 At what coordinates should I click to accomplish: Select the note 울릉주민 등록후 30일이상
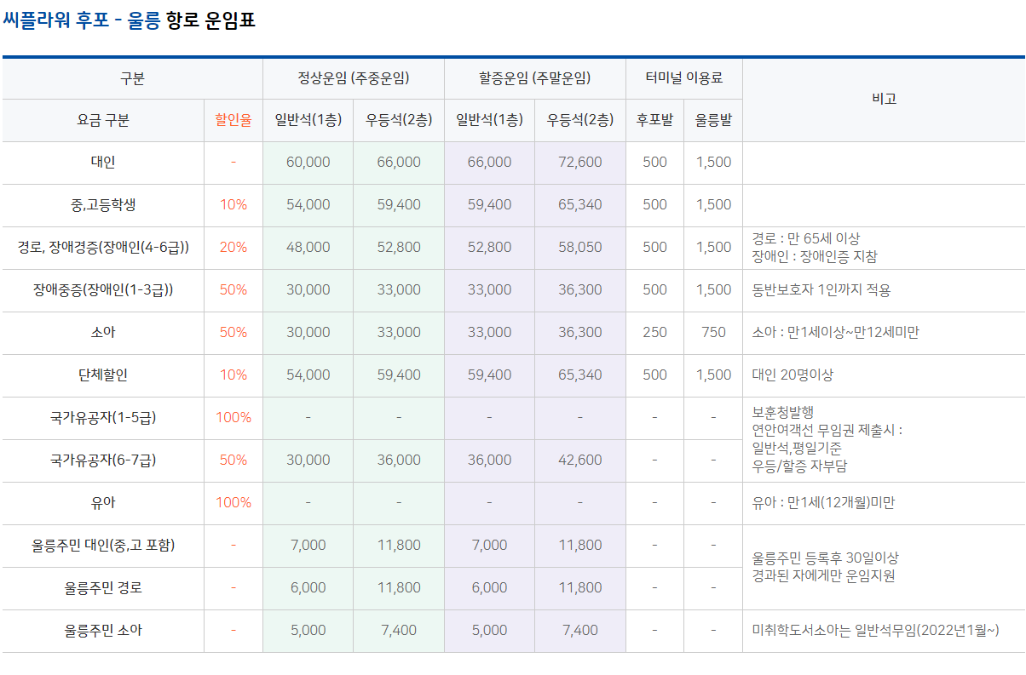tap(825, 558)
